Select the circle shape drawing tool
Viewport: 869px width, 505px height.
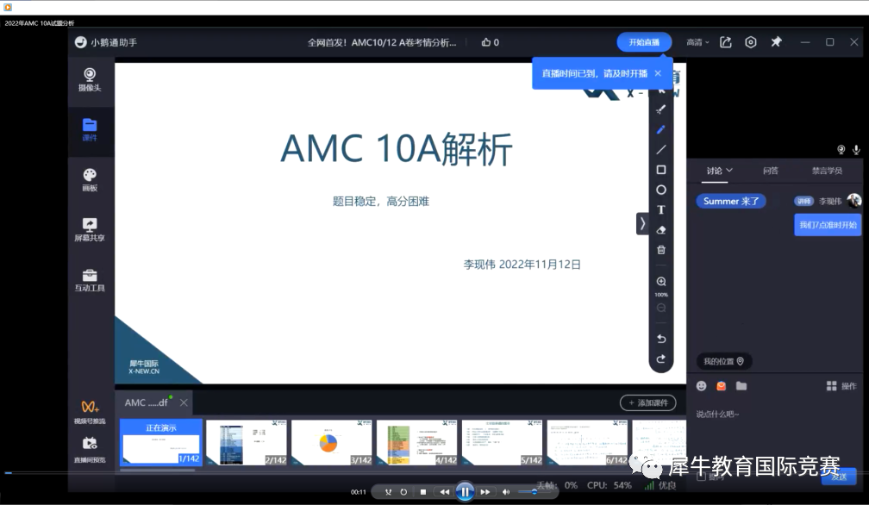coord(661,190)
